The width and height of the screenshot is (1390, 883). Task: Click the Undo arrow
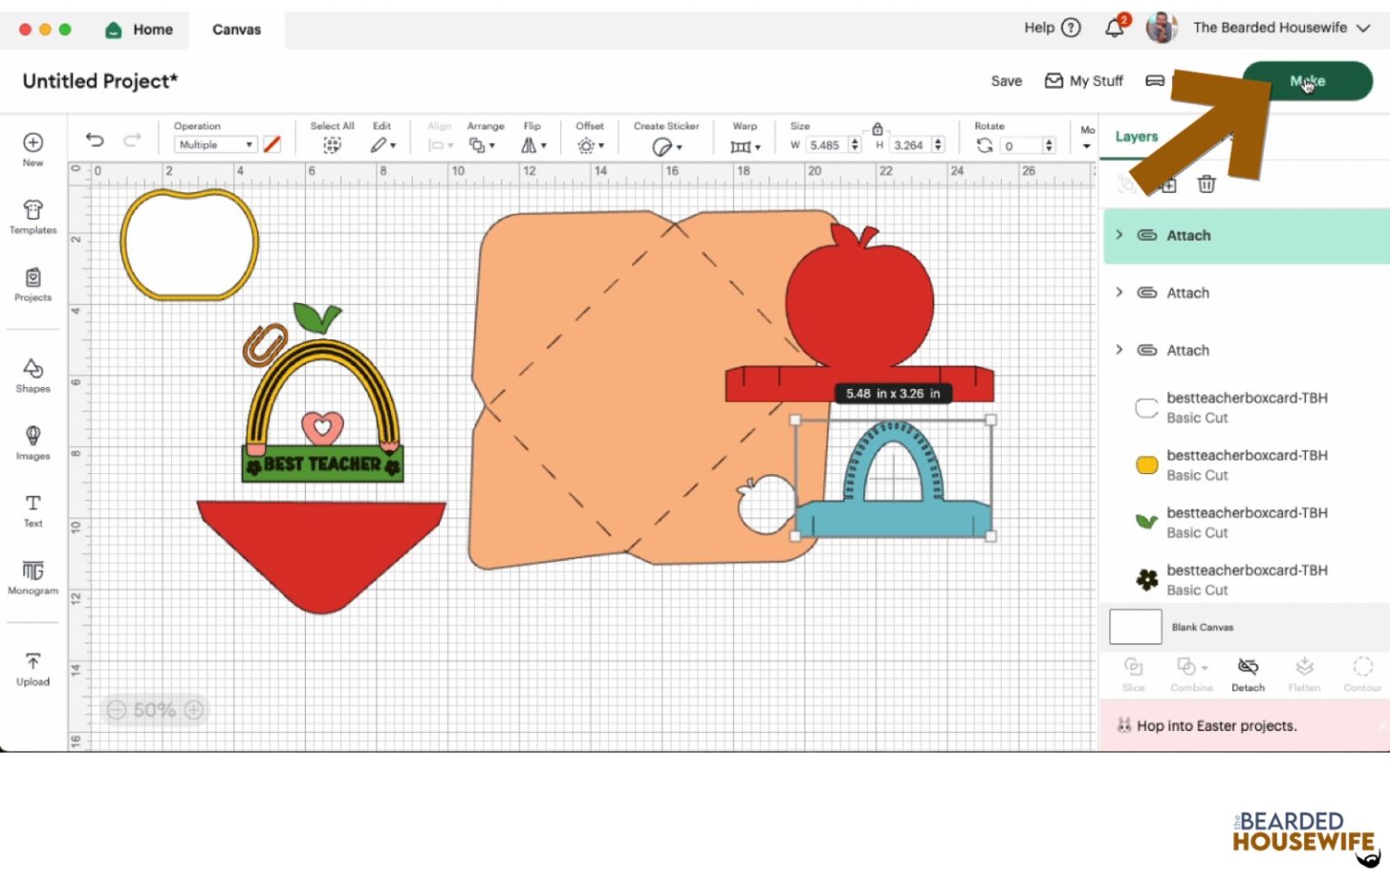pos(95,139)
